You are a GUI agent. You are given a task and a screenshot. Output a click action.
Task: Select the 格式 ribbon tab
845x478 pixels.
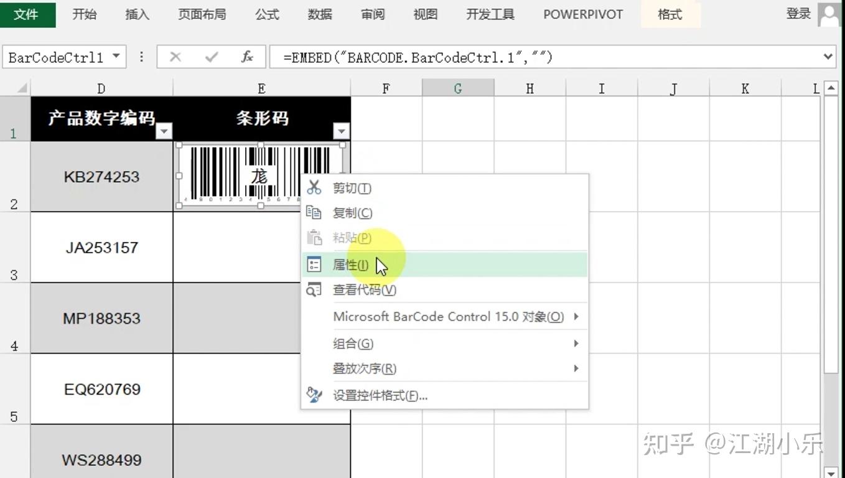[x=670, y=14]
